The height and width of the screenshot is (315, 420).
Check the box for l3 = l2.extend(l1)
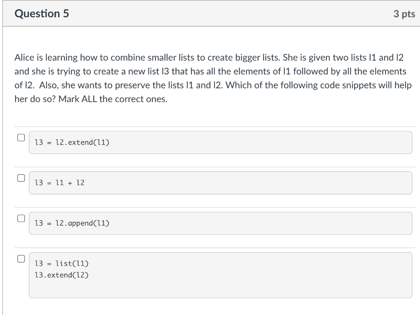coord(21,138)
